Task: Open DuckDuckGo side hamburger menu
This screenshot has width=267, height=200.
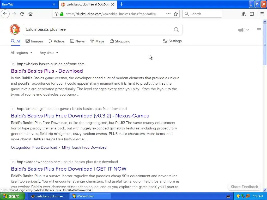Action: click(259, 30)
